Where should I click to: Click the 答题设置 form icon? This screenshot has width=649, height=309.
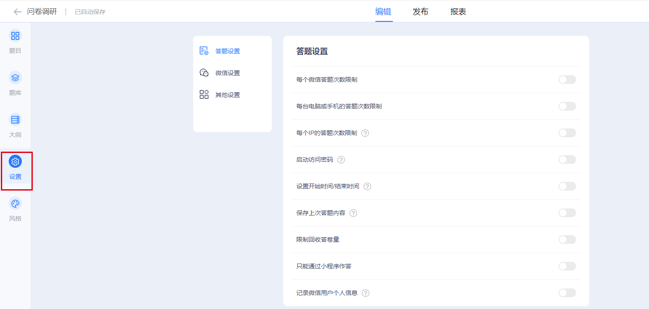coord(204,51)
